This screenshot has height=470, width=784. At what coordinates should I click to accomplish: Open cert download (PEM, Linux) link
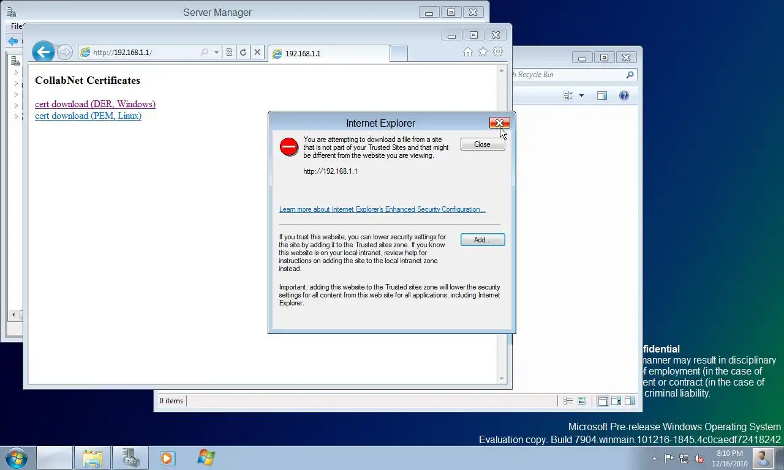point(88,116)
